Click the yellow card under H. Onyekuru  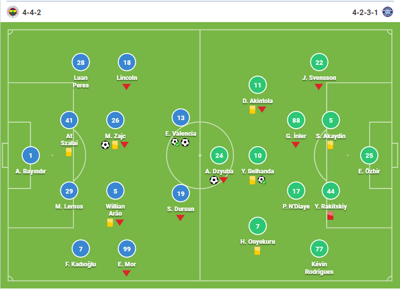point(258,251)
